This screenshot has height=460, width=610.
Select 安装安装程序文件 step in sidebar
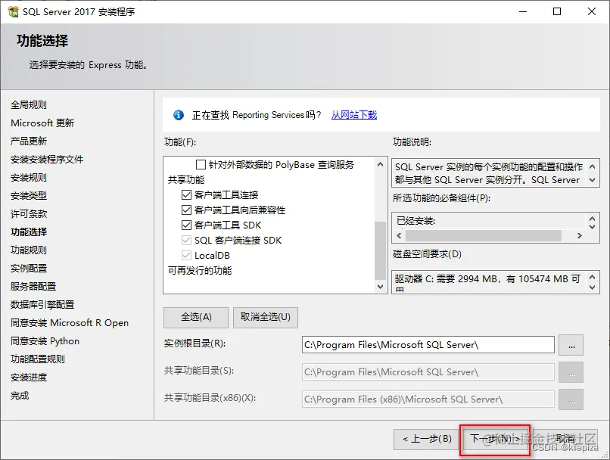[x=47, y=160]
